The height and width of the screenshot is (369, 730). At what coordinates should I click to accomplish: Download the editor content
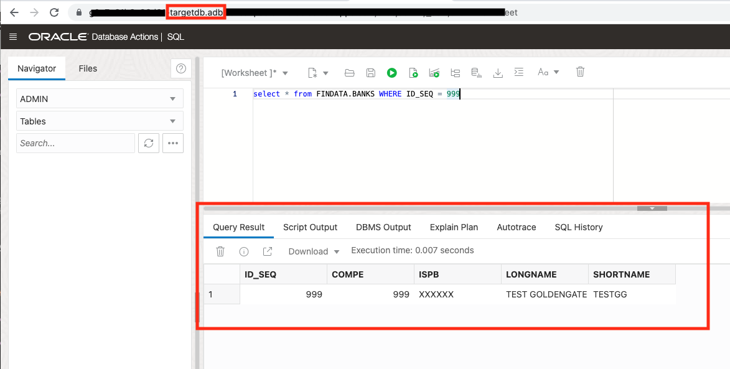(498, 73)
